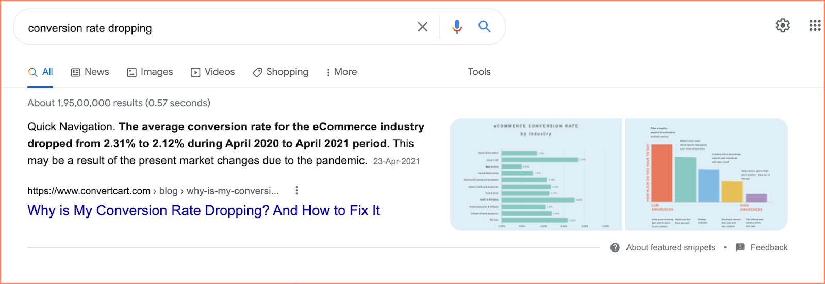Start voice search with microphone icon
This screenshot has width=825, height=284.
[457, 27]
